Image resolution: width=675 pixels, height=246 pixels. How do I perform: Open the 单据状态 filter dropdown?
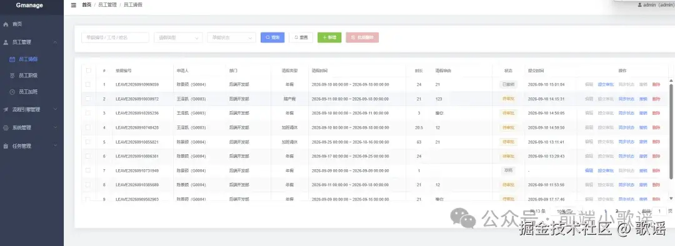pyautogui.click(x=232, y=37)
